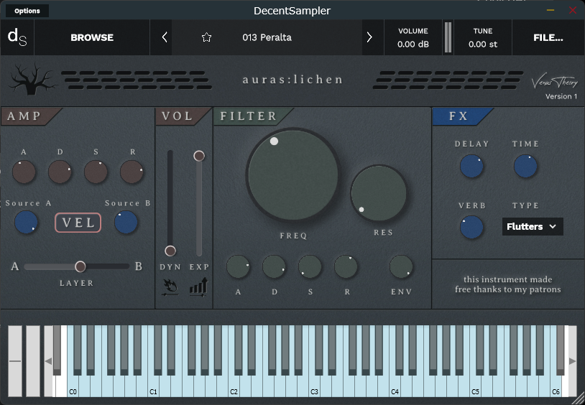Click the dynamics flame icon under DYN
585x405 pixels.
pyautogui.click(x=170, y=287)
